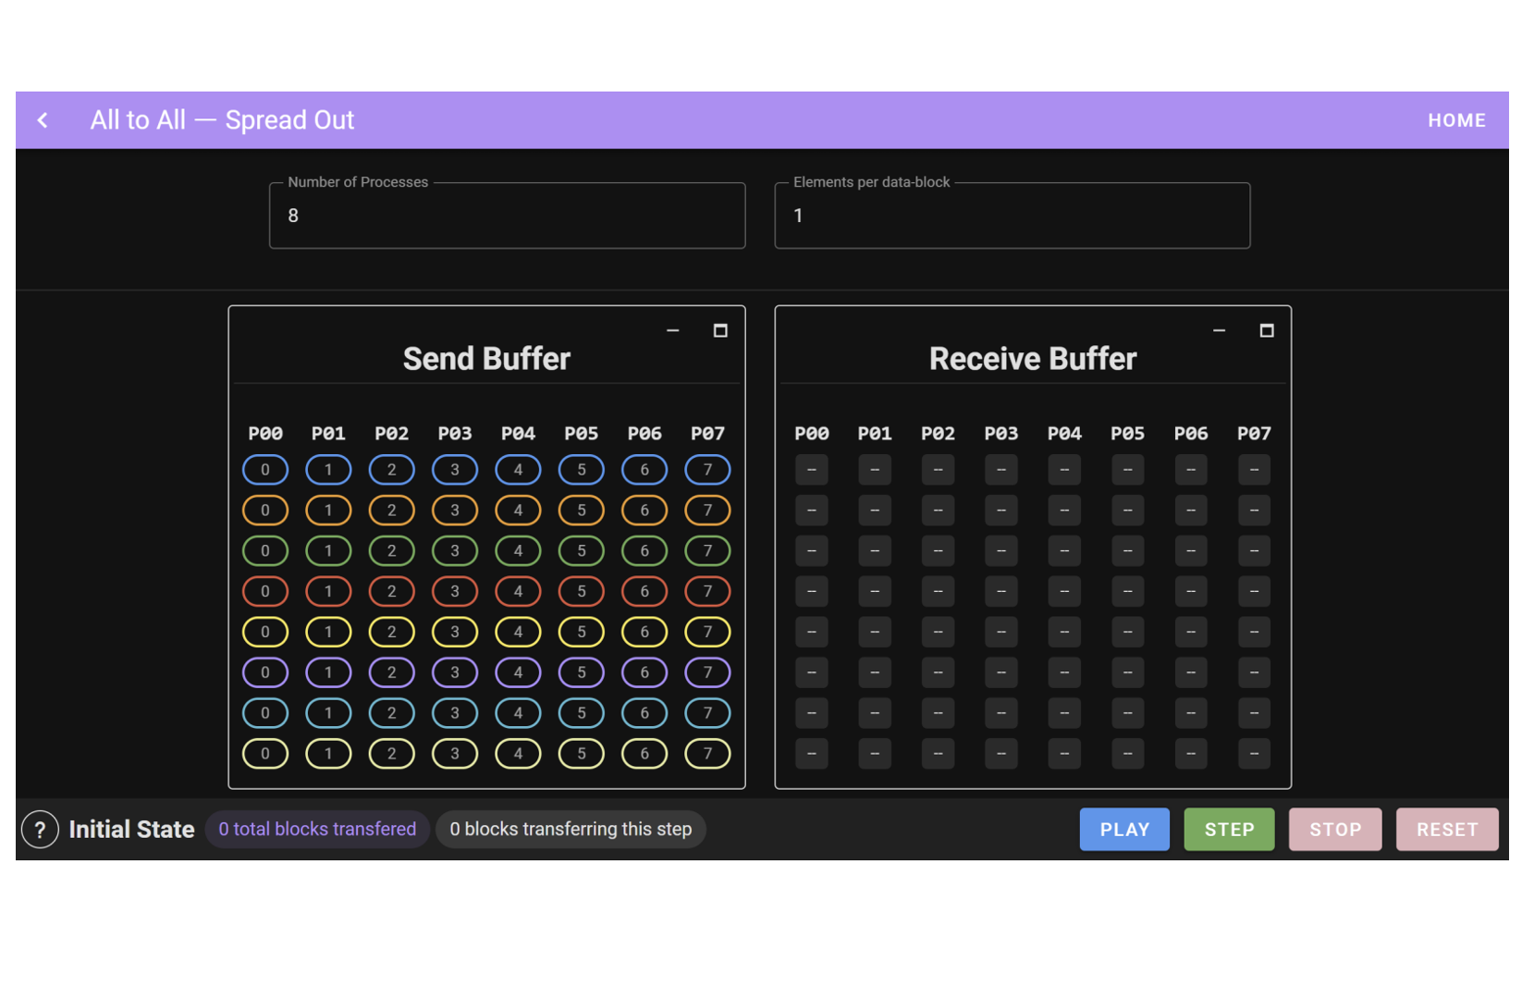Select Send Buffer P00 column header

(x=265, y=433)
